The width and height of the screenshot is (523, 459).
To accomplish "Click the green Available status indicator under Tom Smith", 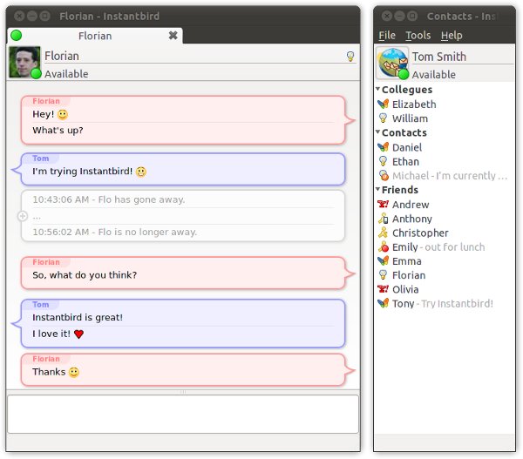I will point(404,75).
